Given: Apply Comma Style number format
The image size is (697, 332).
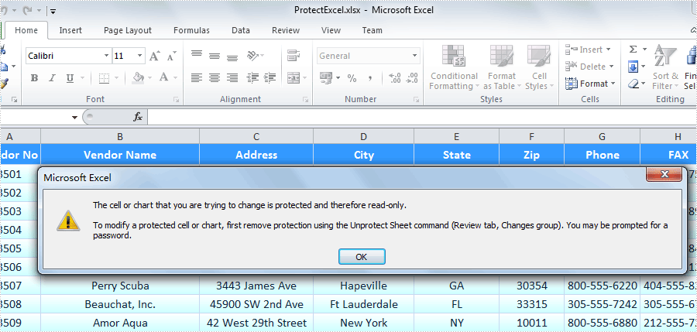Looking at the screenshot, I should pyautogui.click(x=370, y=79).
